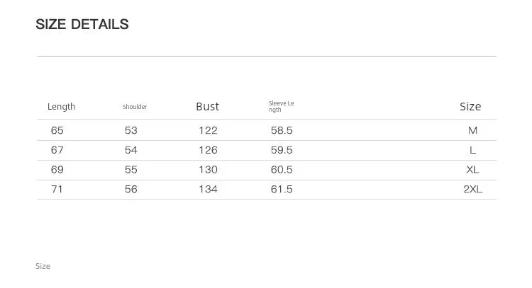The image size is (532, 288).
Task: Click the M size cell
Action: pos(472,130)
